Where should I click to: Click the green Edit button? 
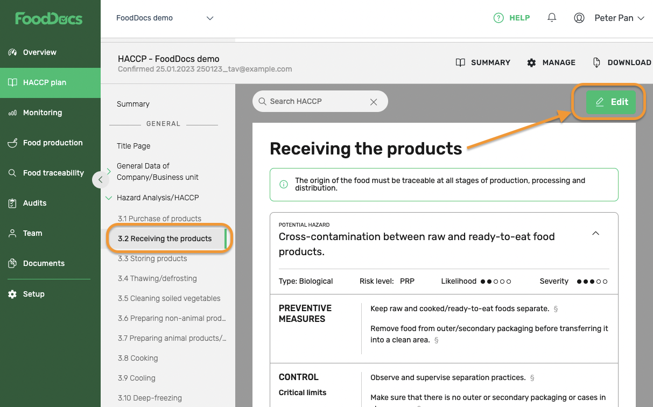tap(611, 102)
